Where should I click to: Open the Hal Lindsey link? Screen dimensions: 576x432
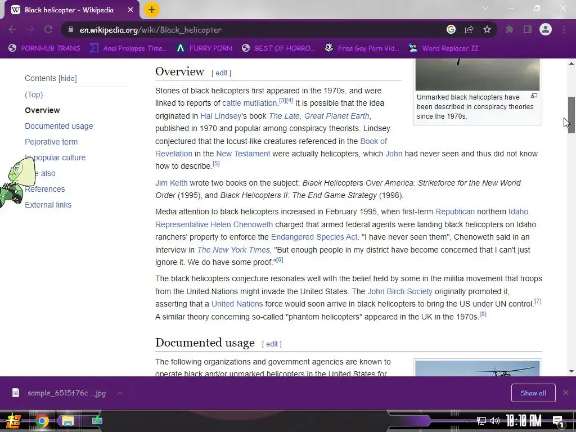coord(220,116)
